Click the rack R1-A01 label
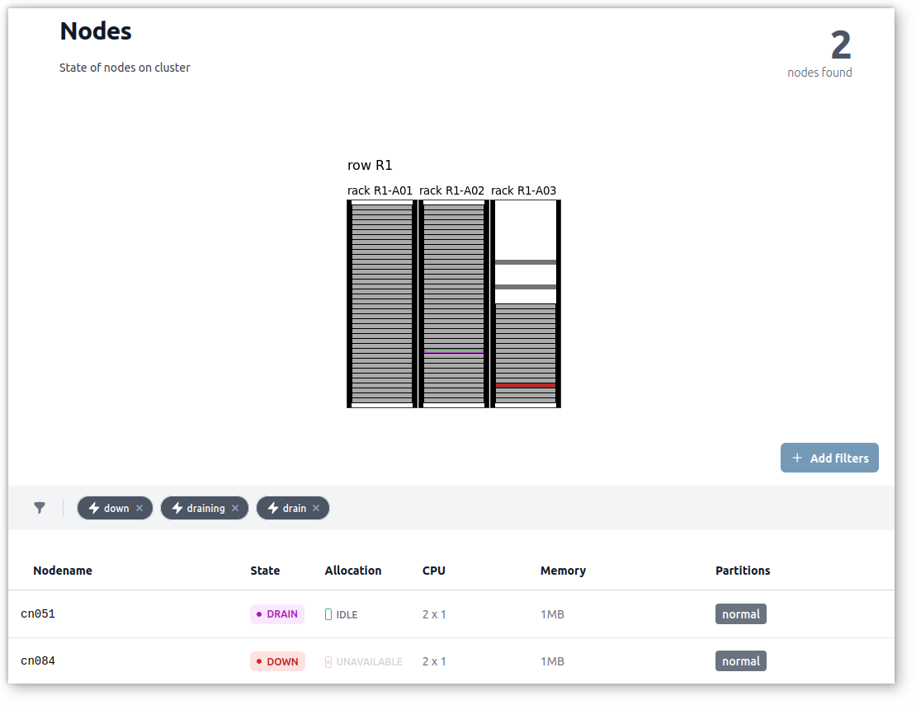The height and width of the screenshot is (705, 916). click(380, 190)
